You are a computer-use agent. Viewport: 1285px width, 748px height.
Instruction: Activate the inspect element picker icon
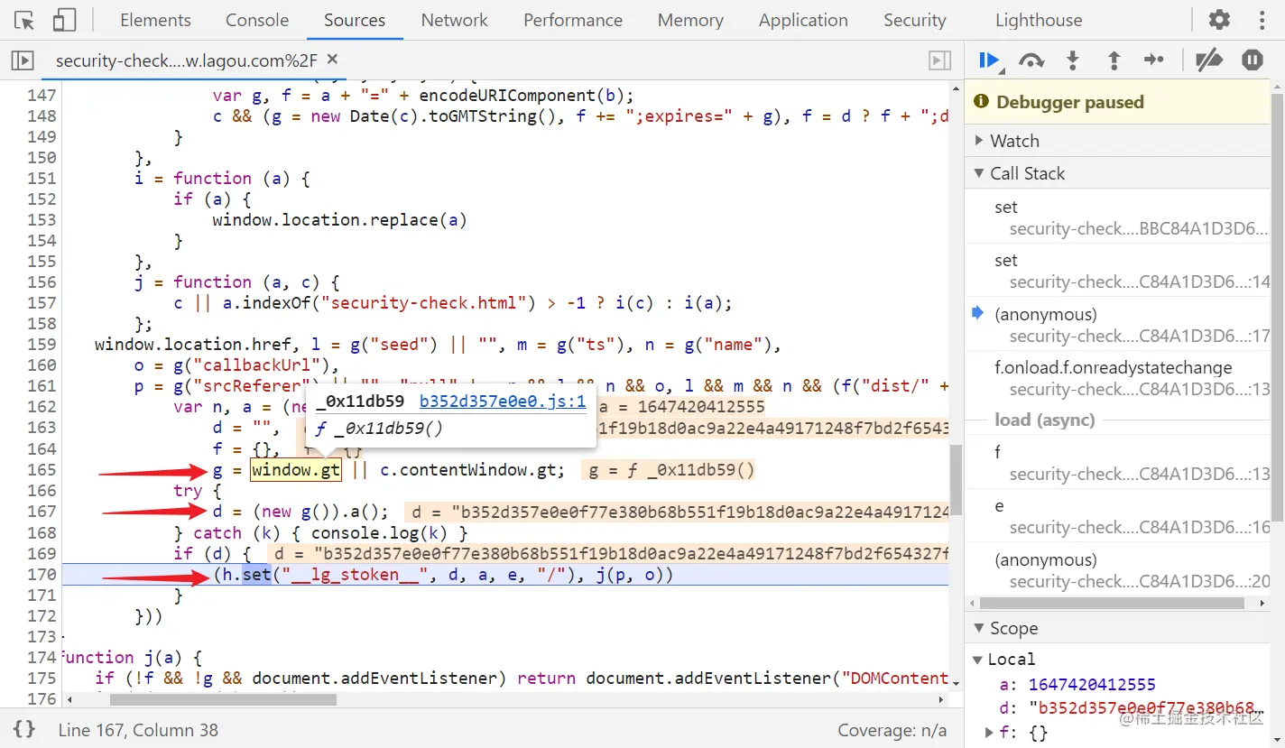point(24,20)
